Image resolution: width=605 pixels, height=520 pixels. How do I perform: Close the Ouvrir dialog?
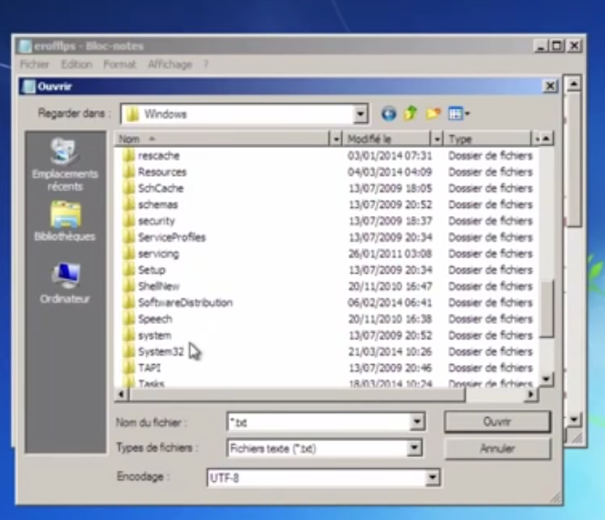pos(550,86)
